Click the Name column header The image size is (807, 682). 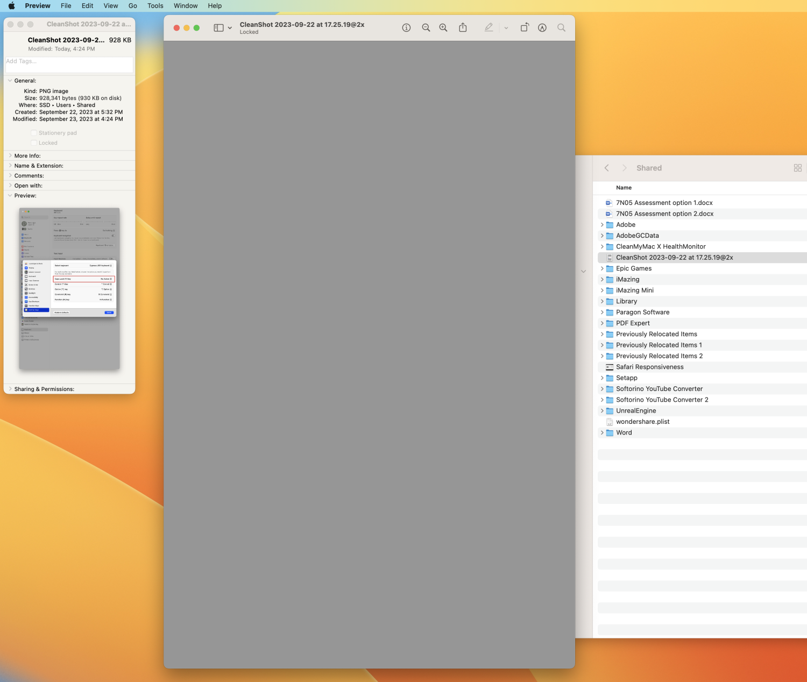(x=624, y=187)
